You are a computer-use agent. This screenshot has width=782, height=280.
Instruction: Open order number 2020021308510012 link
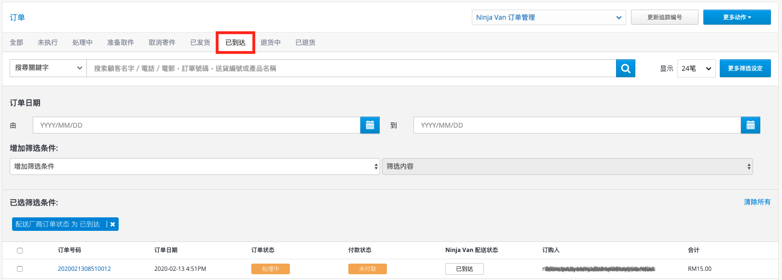(84, 269)
